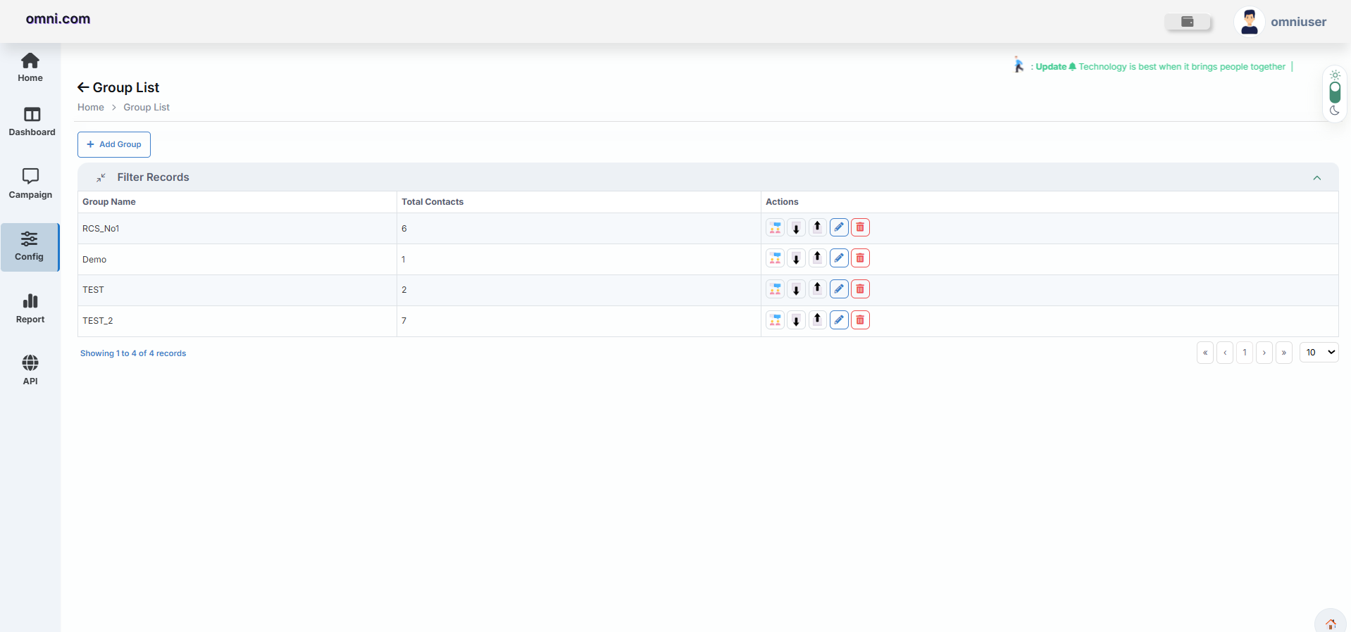Click total contacts value 6 for RCS_No1

(x=404, y=229)
